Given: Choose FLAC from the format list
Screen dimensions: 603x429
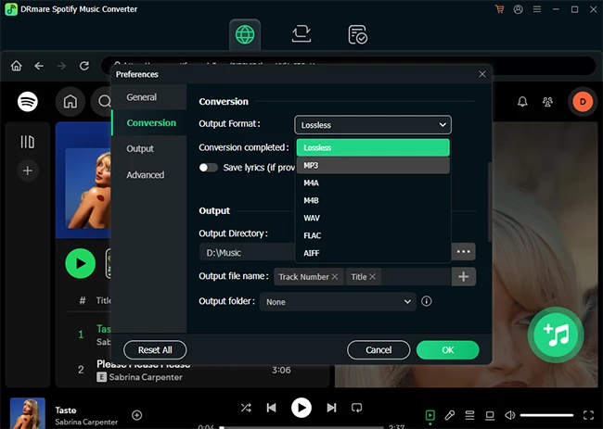Looking at the screenshot, I should click(313, 235).
